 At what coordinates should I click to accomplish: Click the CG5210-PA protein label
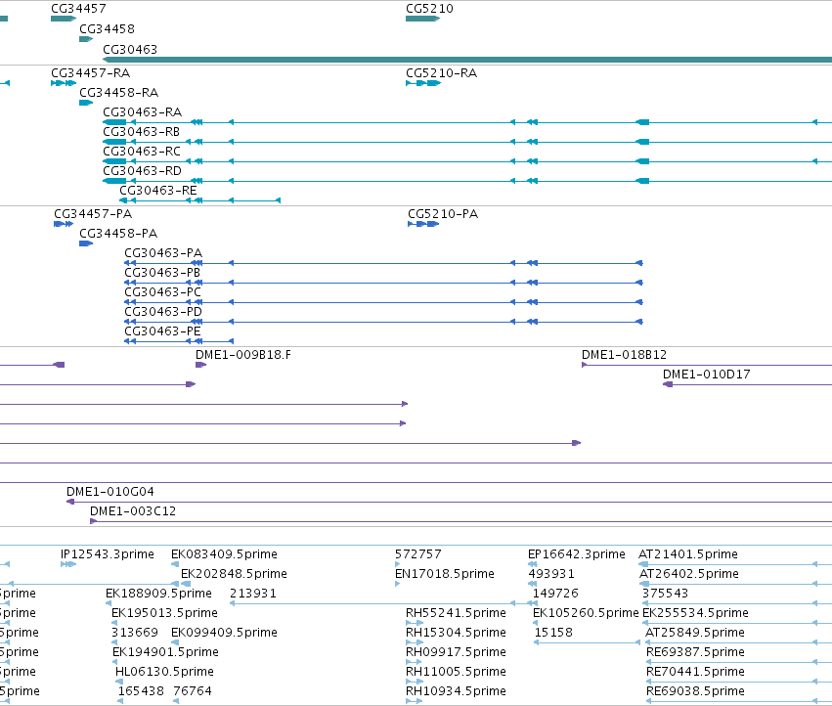[x=443, y=214]
